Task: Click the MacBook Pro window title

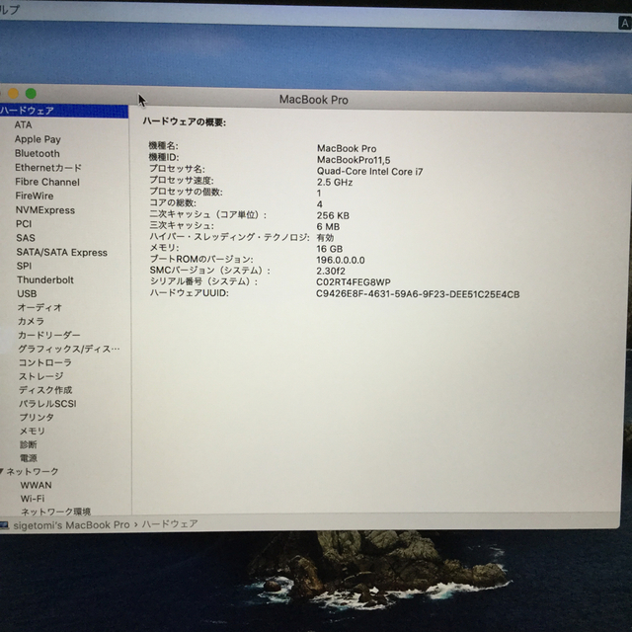Action: coord(314,100)
